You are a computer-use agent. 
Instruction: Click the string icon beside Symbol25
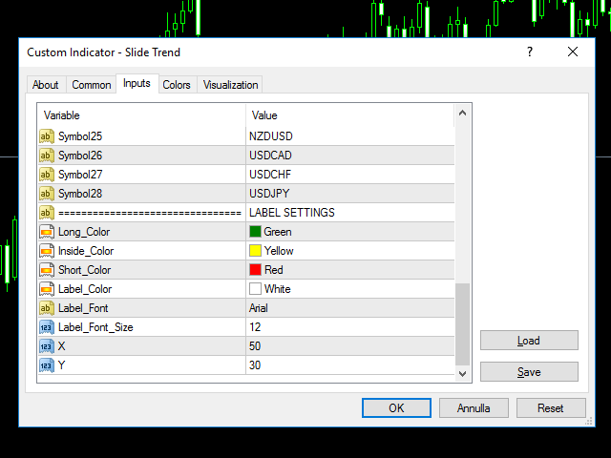(46, 136)
